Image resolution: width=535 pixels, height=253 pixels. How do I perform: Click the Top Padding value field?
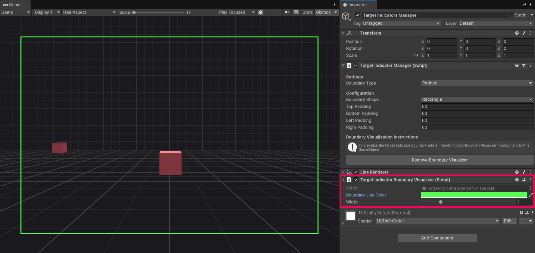coord(477,106)
